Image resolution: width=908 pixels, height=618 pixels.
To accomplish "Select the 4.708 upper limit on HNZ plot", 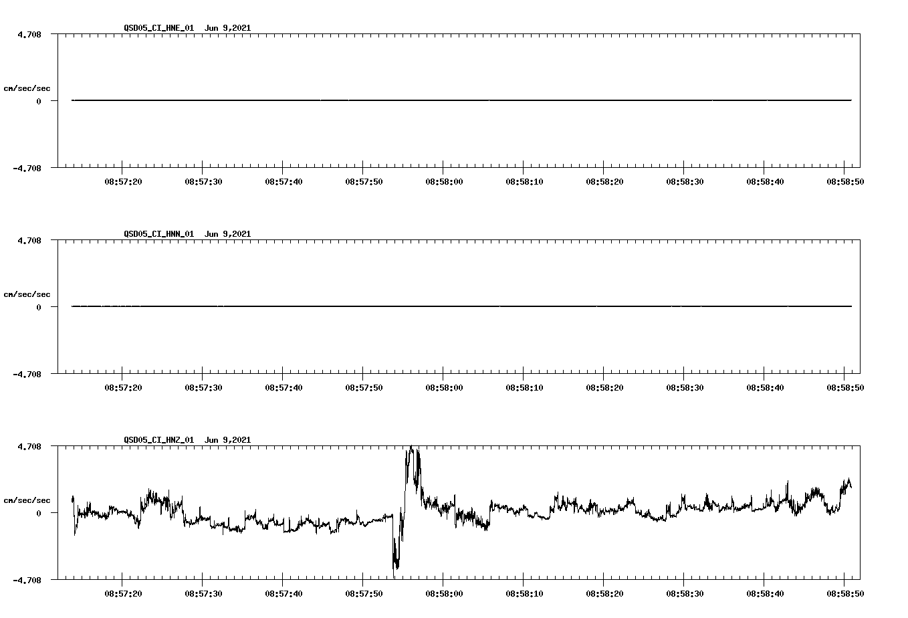I will point(29,446).
